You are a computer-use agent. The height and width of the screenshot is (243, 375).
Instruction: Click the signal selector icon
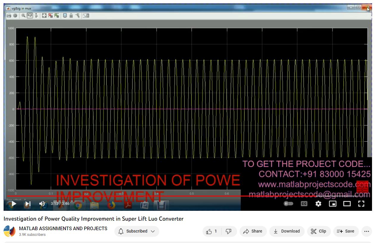coord(78,16)
